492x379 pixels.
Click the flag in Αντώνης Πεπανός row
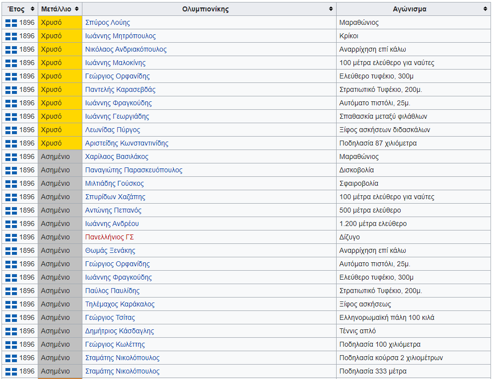point(11,211)
